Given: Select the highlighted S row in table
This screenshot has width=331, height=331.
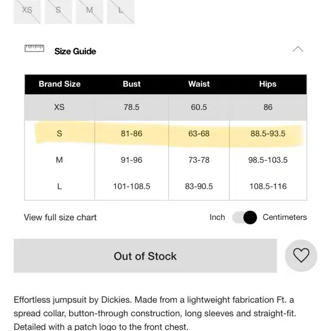Looking at the screenshot, I should [166, 134].
